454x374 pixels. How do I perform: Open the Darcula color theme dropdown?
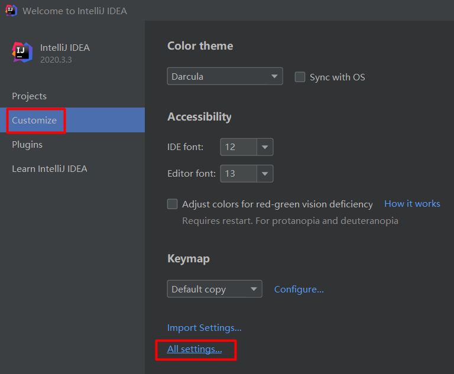tap(225, 76)
